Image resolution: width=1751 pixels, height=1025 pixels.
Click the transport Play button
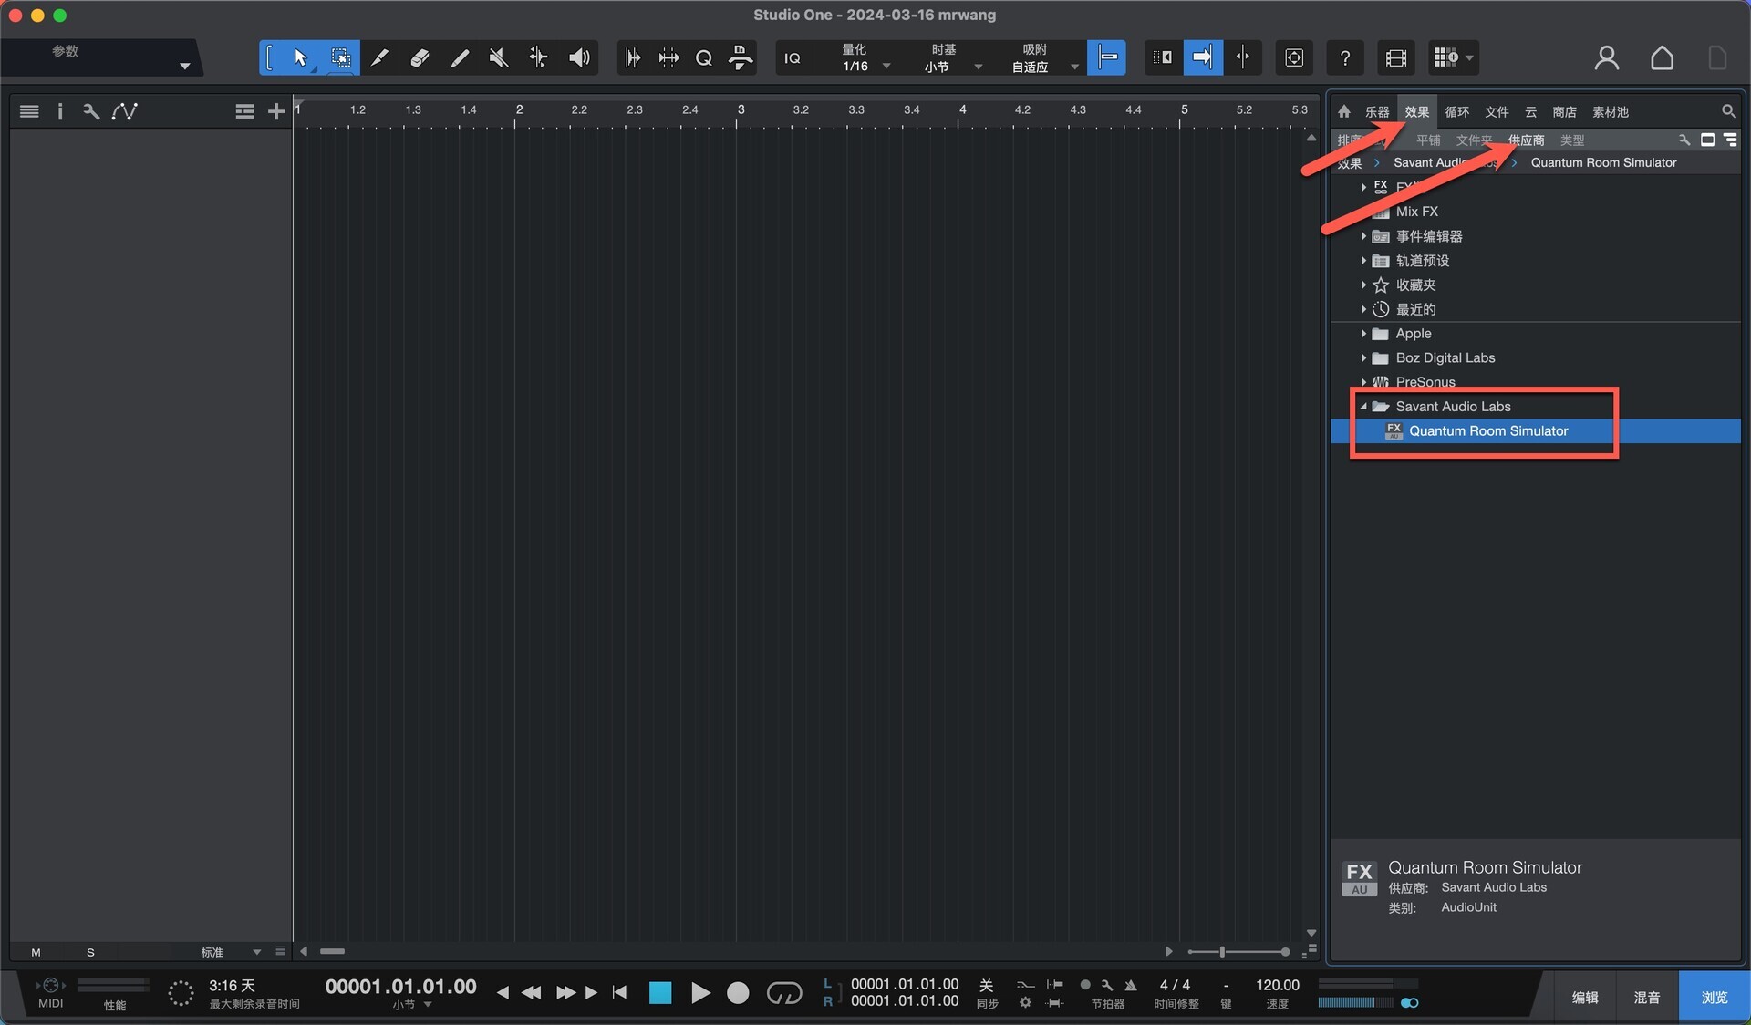tap(699, 993)
